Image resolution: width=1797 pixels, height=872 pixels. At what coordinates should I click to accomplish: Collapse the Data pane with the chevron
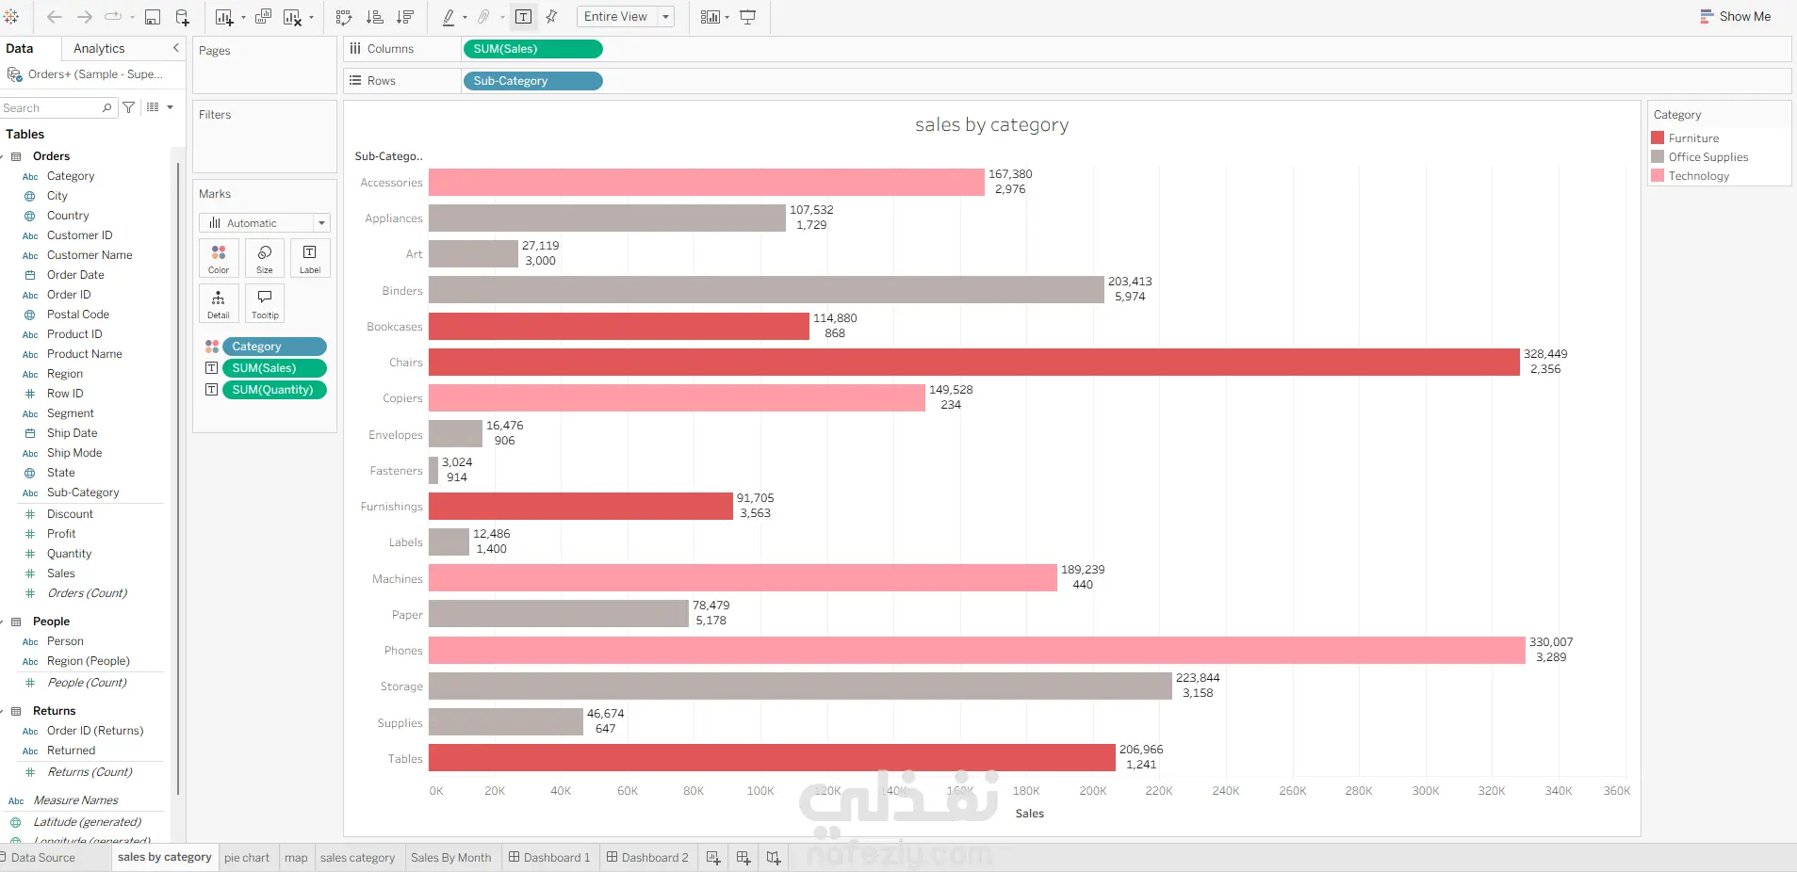click(x=175, y=48)
